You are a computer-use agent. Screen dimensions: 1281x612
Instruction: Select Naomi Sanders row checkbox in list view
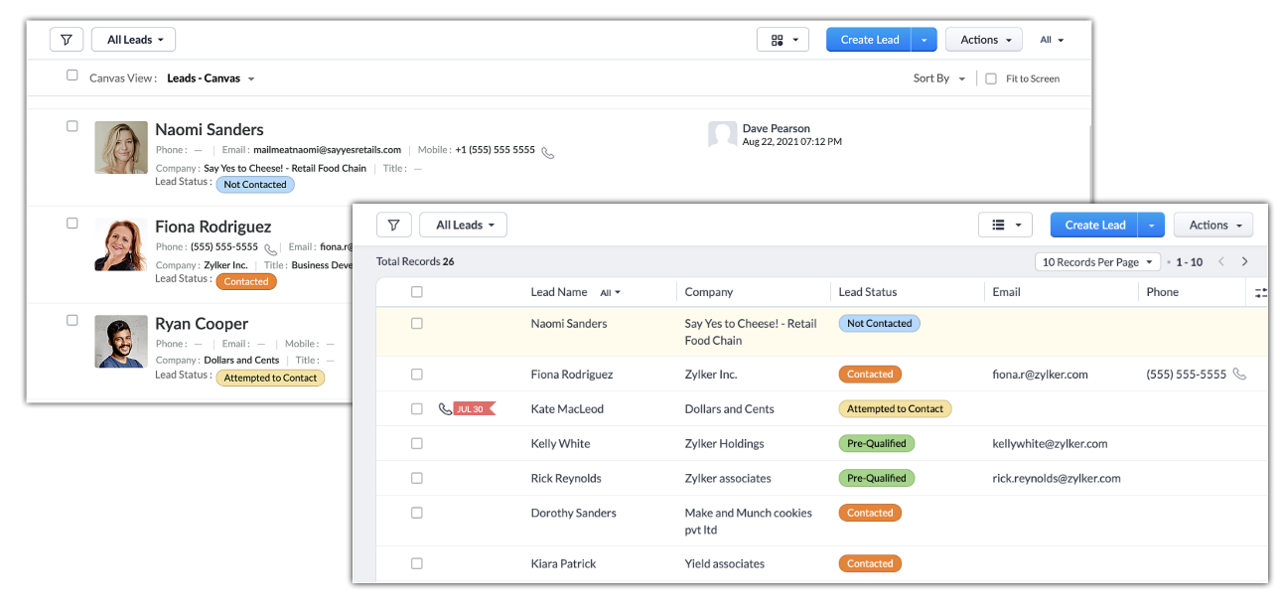coord(417,324)
